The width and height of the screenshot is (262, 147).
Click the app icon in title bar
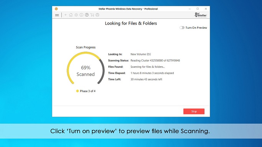(56, 9)
